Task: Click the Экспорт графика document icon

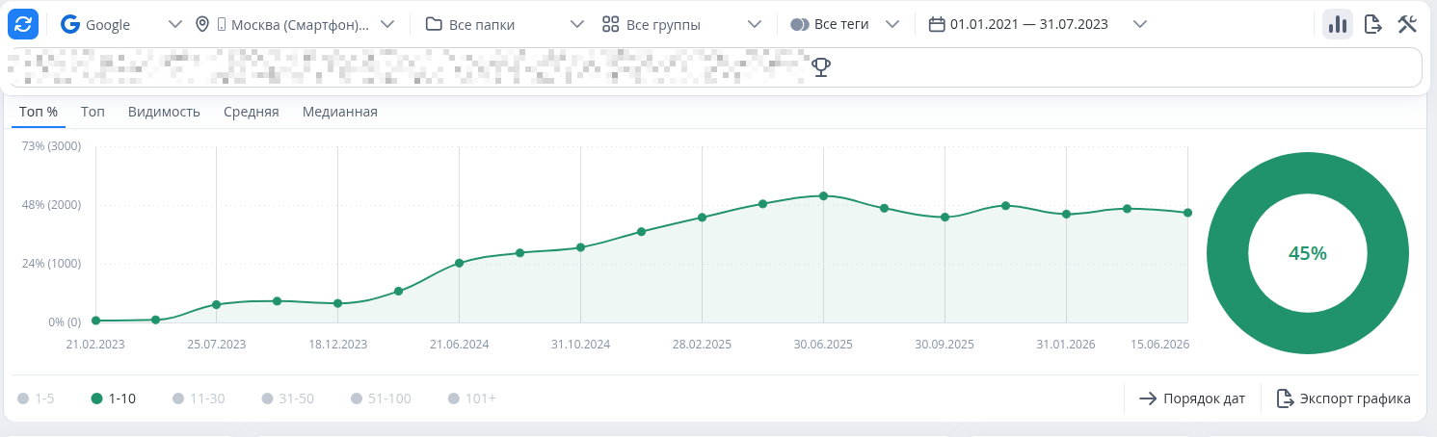Action: point(1284,398)
